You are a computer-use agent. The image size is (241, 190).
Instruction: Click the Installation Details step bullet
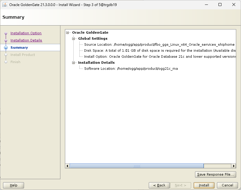pos(6,40)
